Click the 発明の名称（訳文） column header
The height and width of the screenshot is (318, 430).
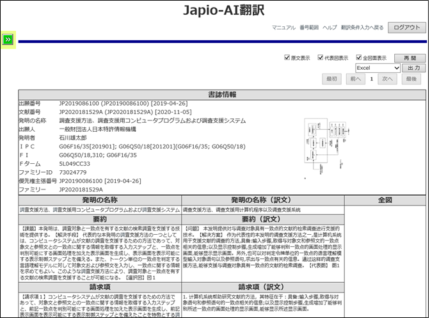tap(262, 200)
